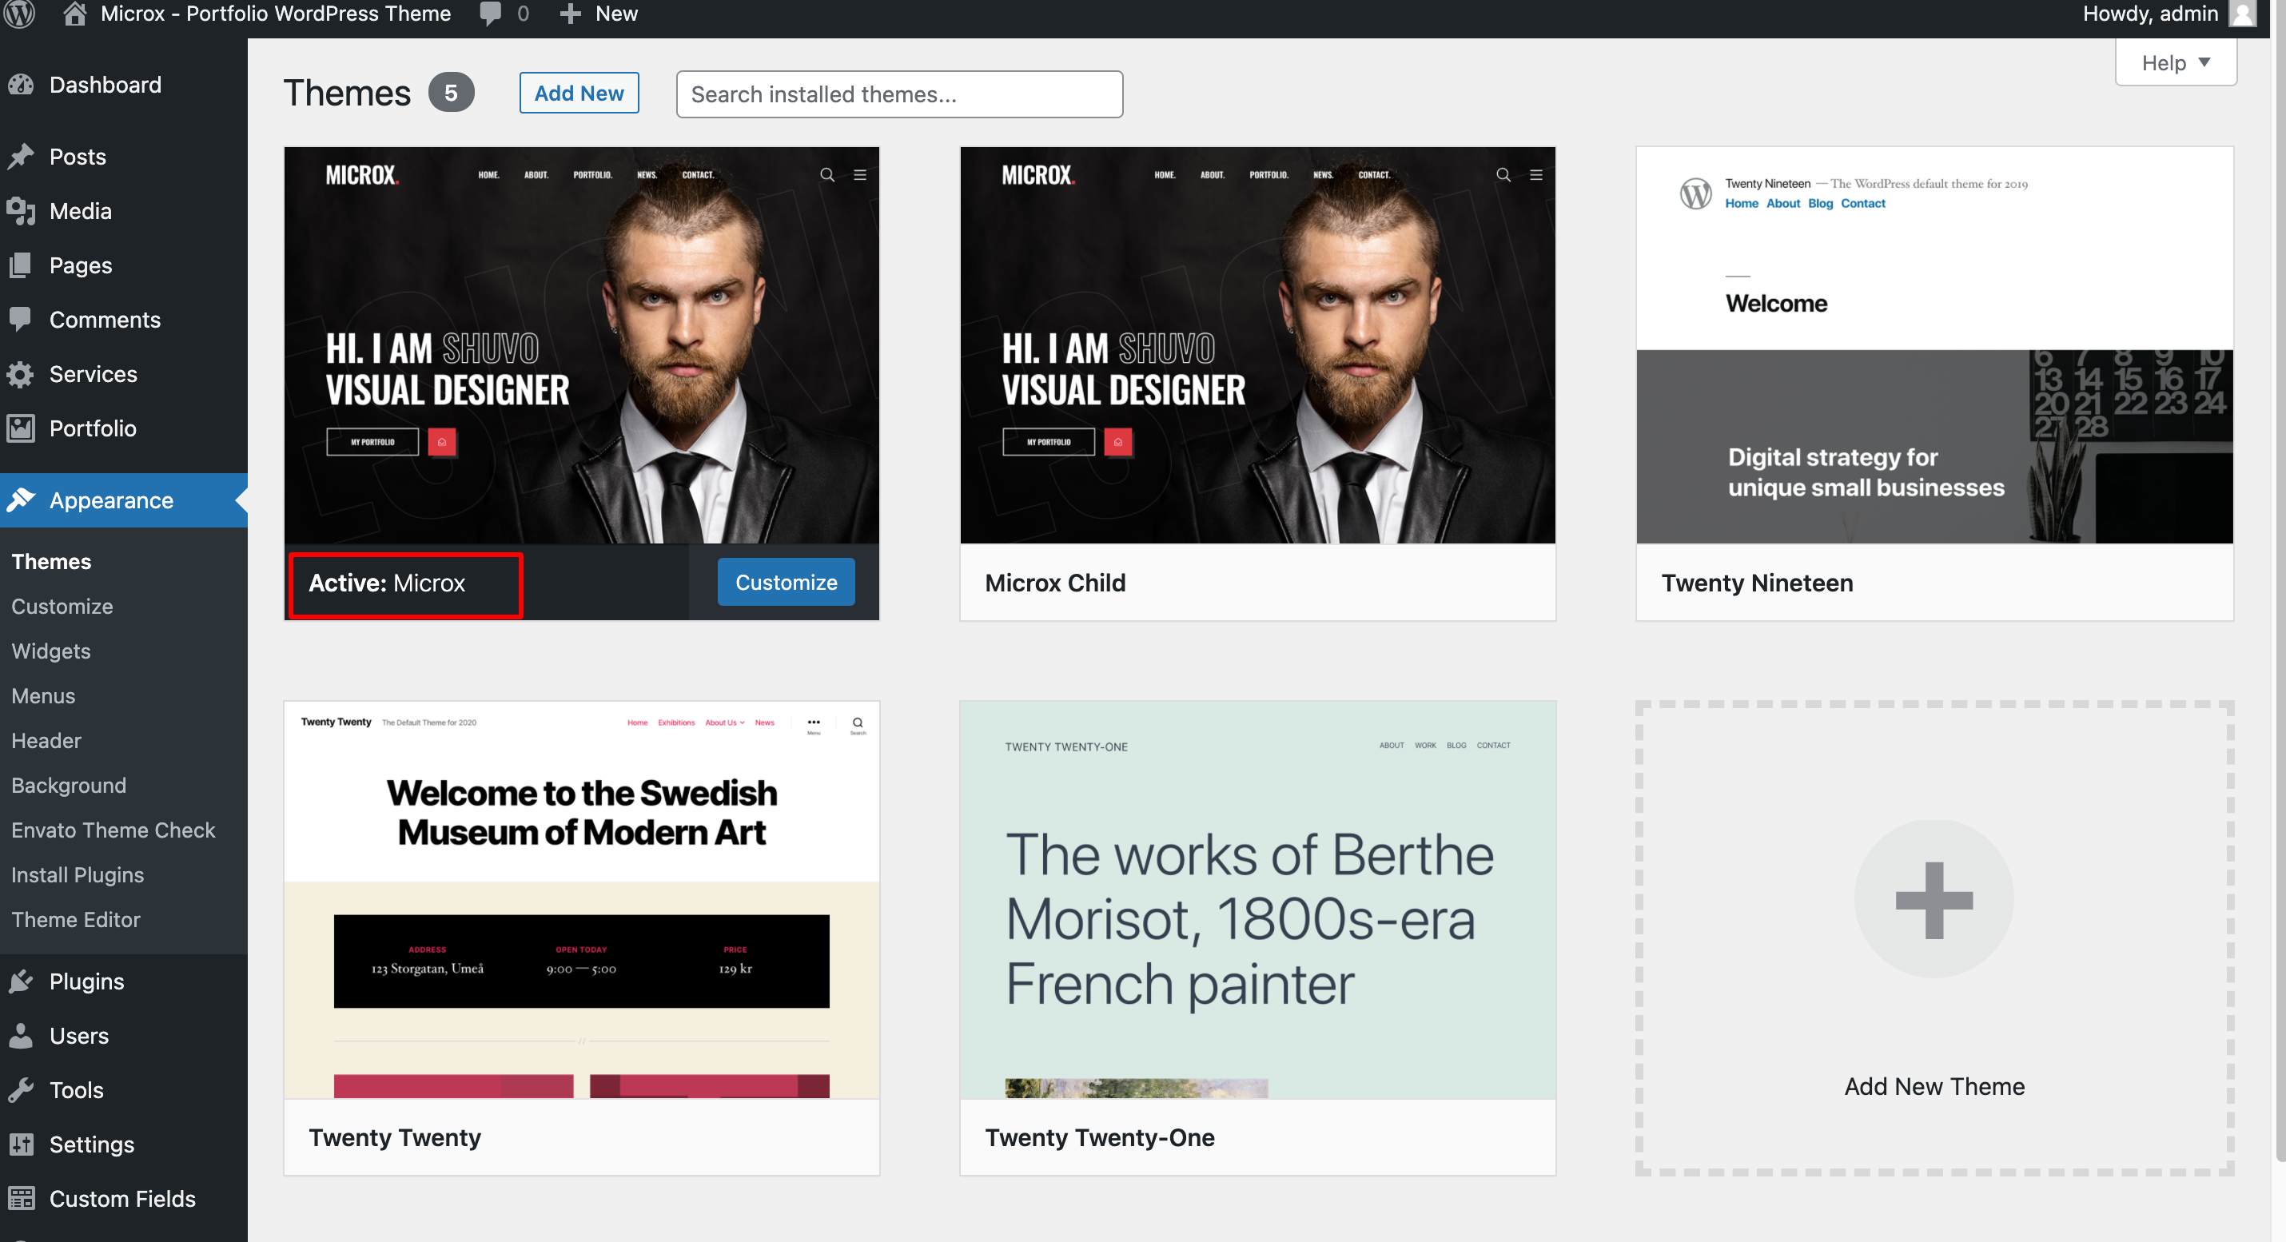
Task: Click the Services gear icon
Action: (x=21, y=374)
